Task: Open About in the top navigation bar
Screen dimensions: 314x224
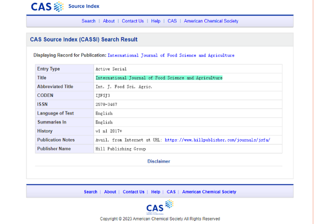Action: pos(108,21)
